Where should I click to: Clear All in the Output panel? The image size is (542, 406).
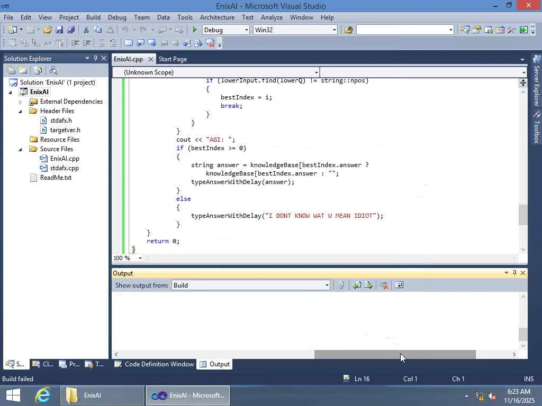click(x=384, y=285)
